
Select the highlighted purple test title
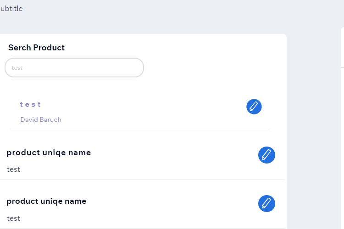click(30, 104)
